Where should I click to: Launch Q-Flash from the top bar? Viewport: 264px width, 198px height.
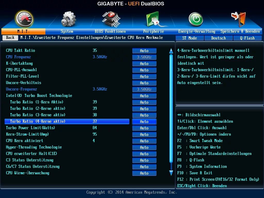(x=247, y=38)
